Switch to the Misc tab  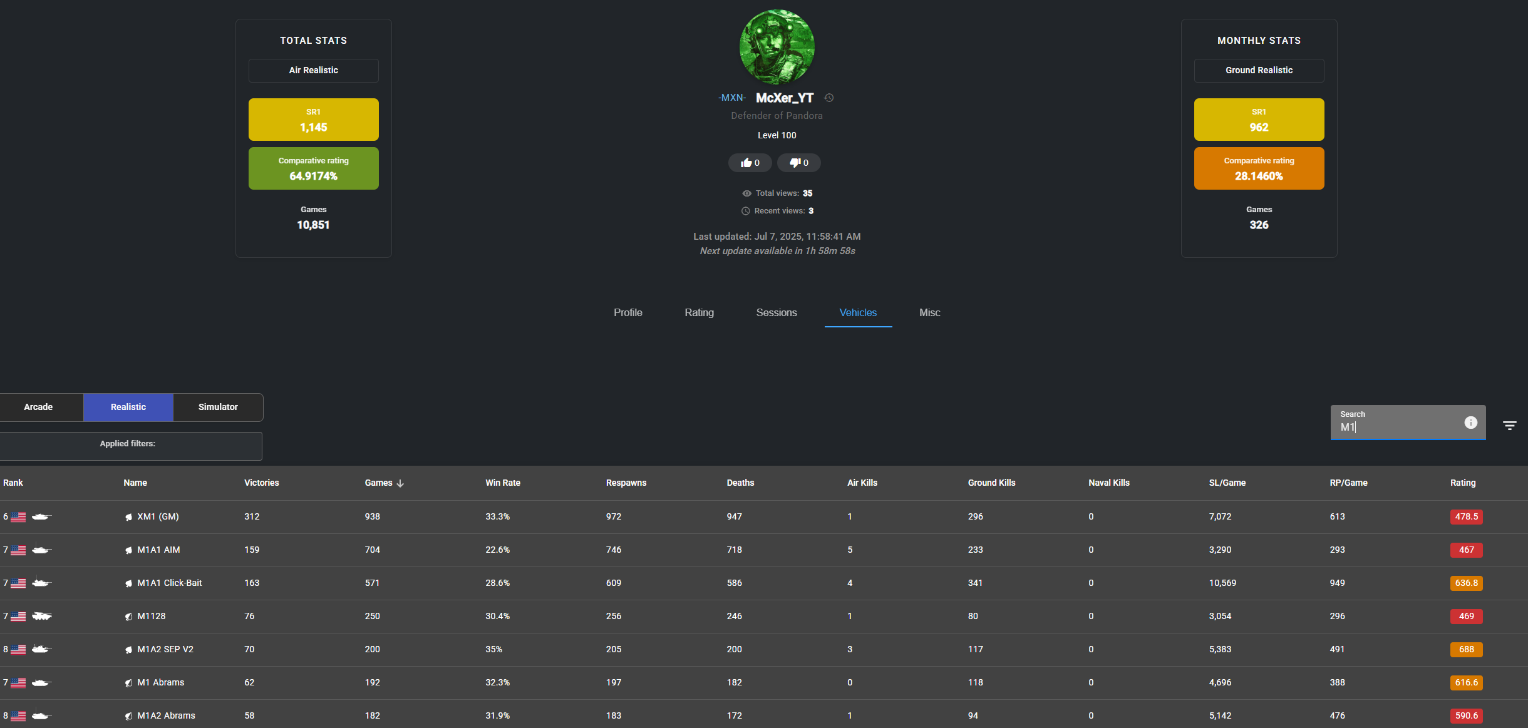coord(929,312)
